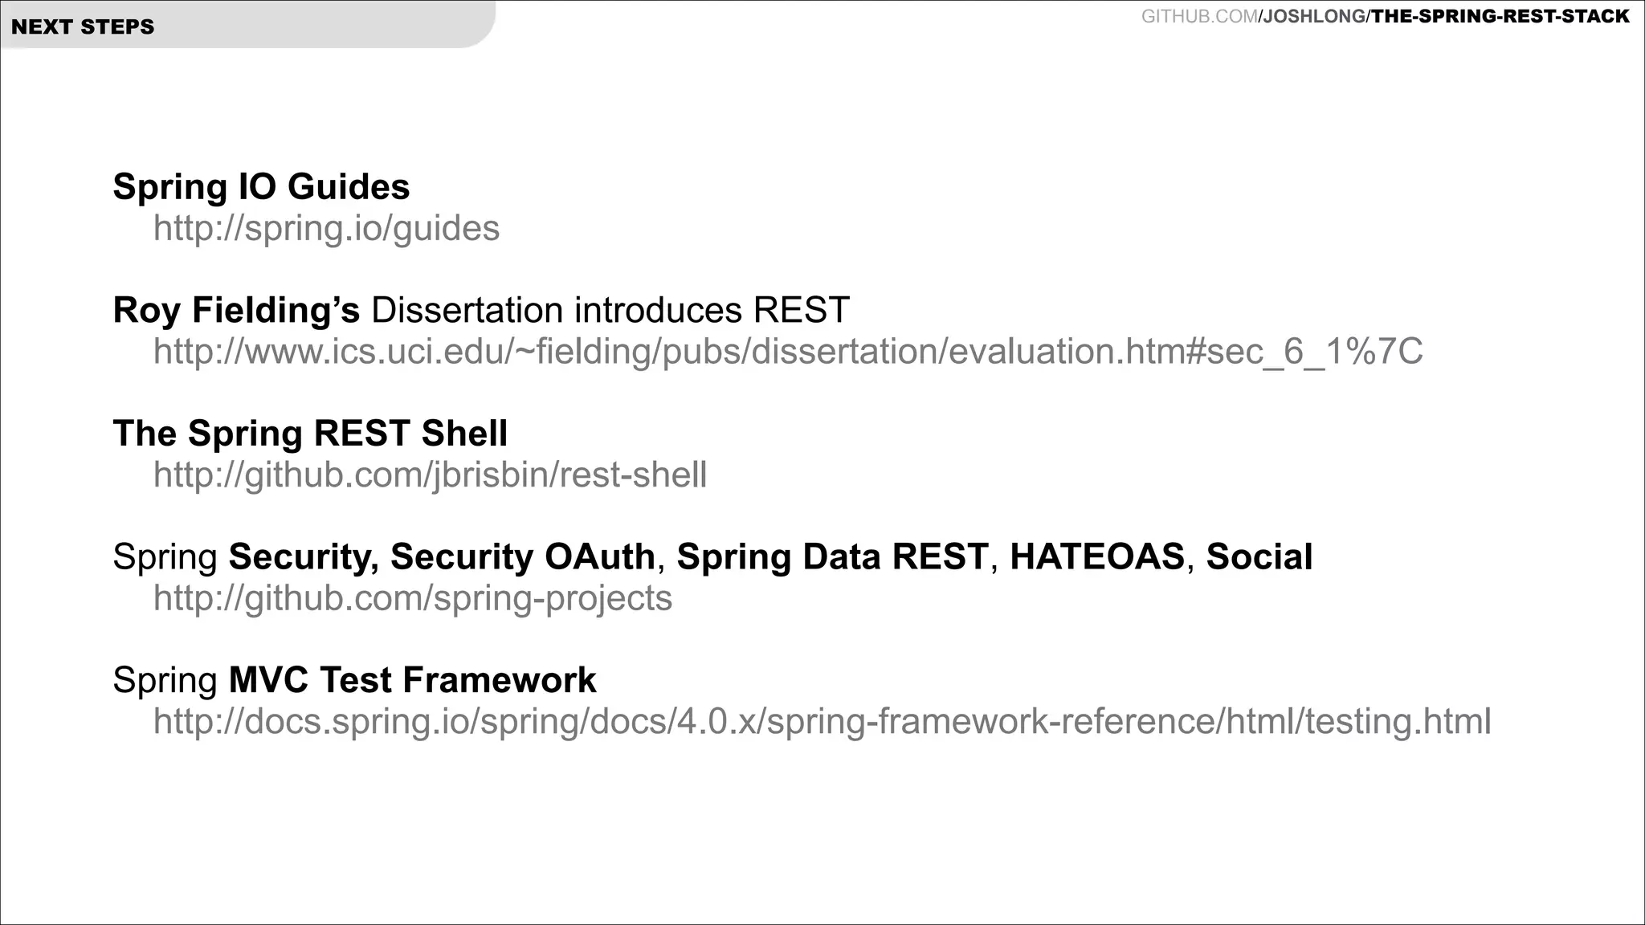Select The Spring REST Shell heading
Image resolution: width=1645 pixels, height=925 pixels.
click(x=310, y=434)
